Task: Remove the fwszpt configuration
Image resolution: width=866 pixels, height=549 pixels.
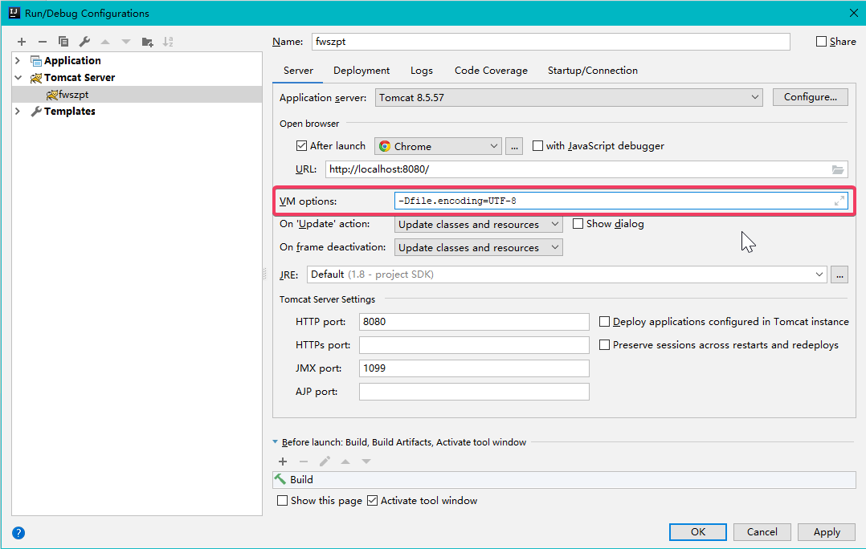Action: pos(42,41)
